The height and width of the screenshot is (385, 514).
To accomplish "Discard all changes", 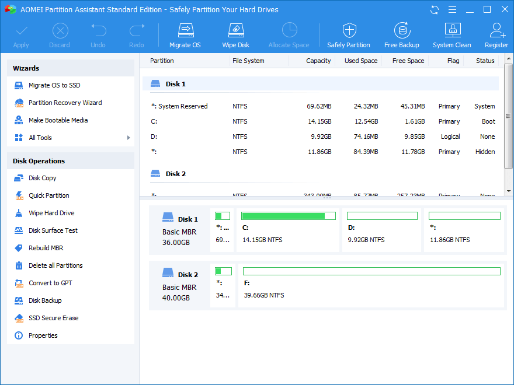I will coord(60,34).
